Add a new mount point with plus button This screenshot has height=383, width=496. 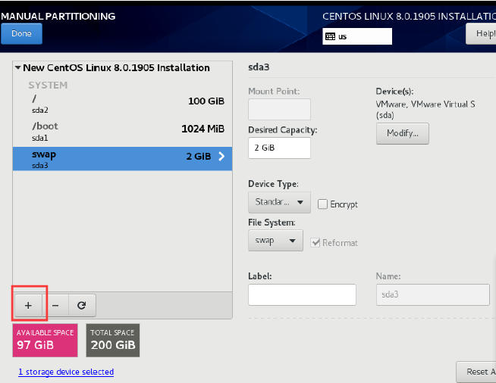tap(28, 305)
